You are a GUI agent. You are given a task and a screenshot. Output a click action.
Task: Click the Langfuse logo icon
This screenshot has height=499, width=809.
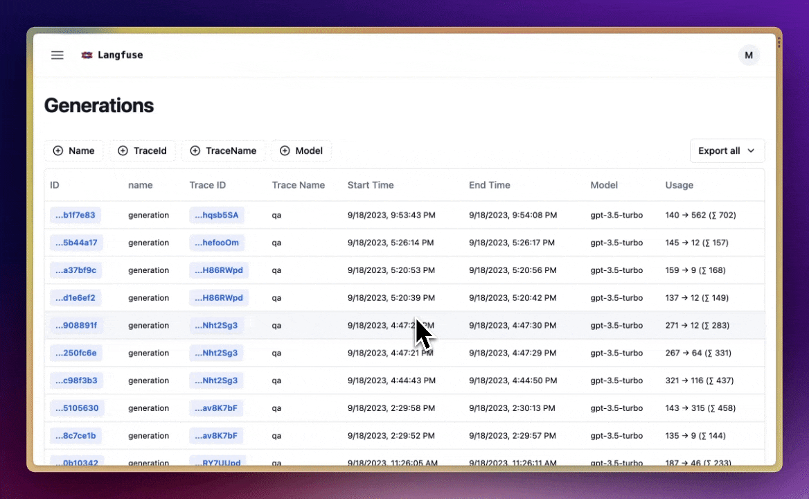pyautogui.click(x=87, y=55)
